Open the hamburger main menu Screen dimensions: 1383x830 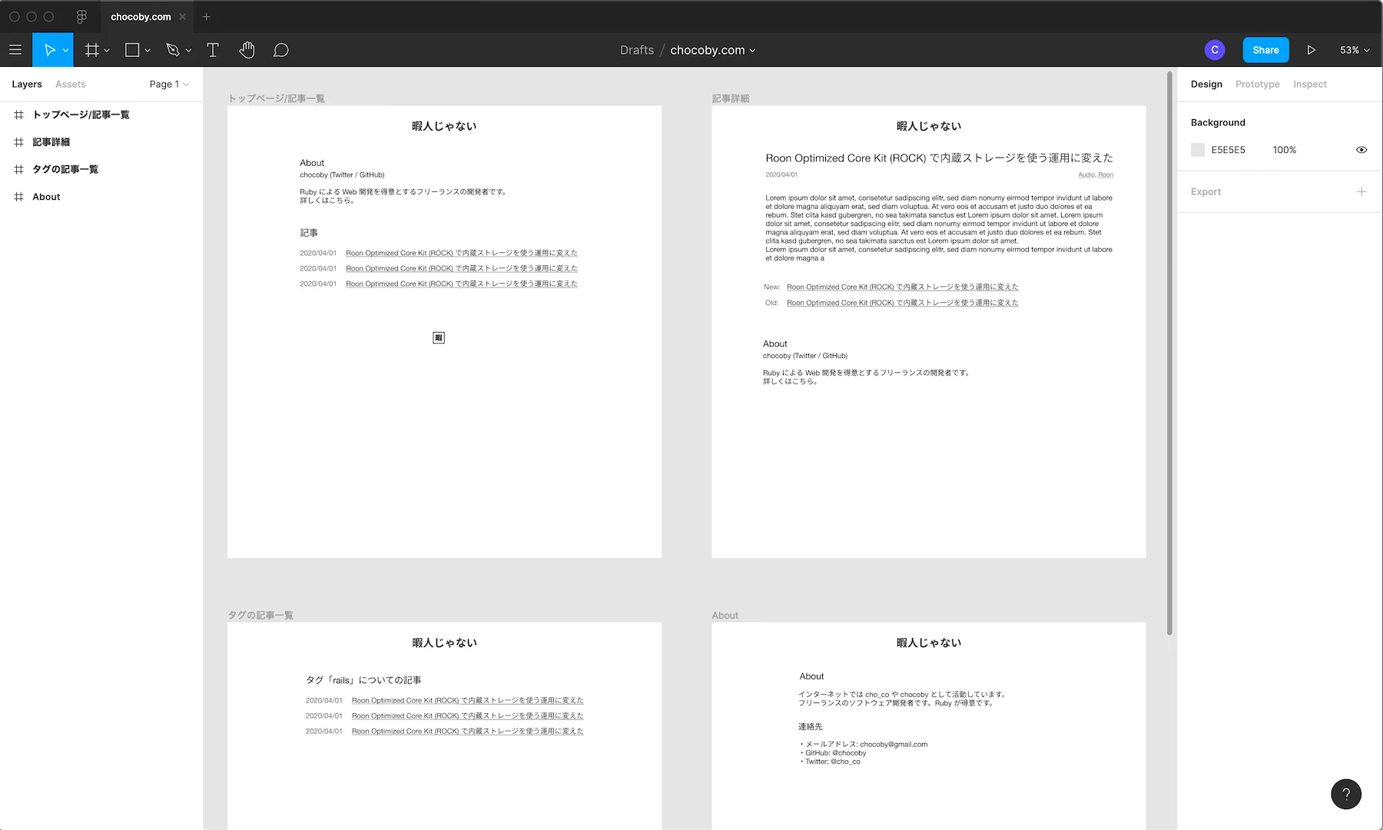coord(15,50)
